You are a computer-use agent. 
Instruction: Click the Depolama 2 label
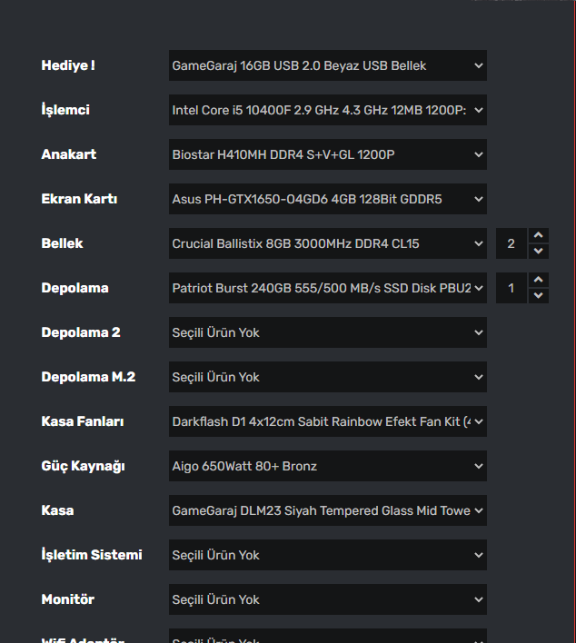click(x=81, y=332)
